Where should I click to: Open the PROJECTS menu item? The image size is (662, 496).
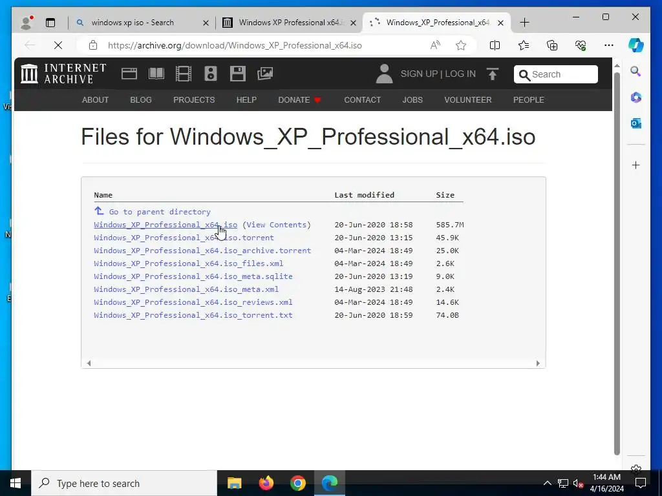(x=194, y=100)
